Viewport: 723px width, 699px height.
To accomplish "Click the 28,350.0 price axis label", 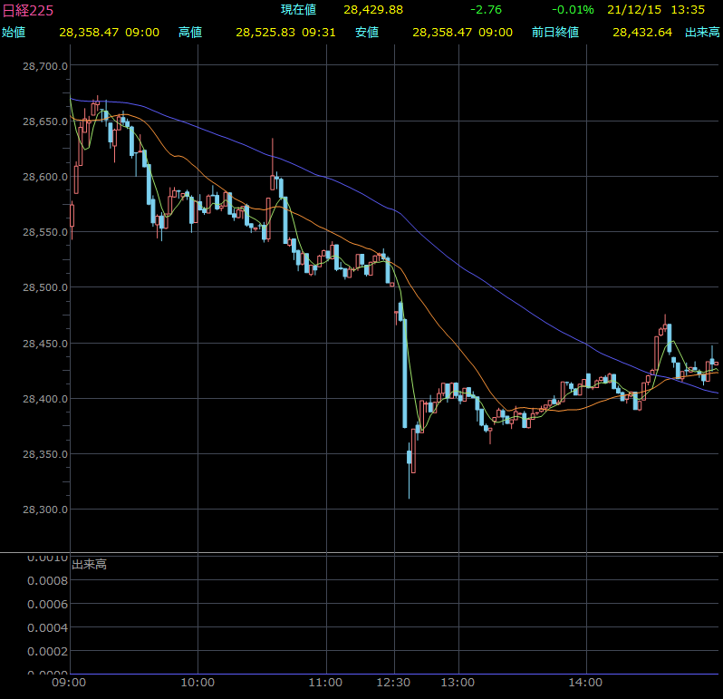I will coord(45,454).
